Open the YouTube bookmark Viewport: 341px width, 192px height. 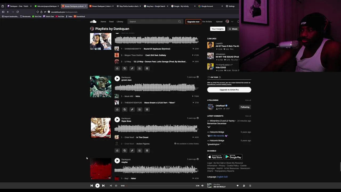[x=59, y=17]
